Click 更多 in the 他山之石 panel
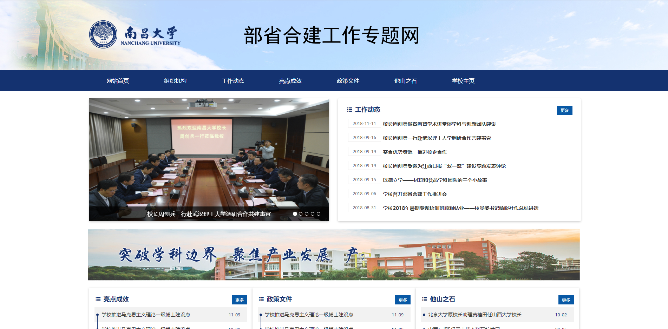Screen dimensions: 668x329 click(566, 300)
